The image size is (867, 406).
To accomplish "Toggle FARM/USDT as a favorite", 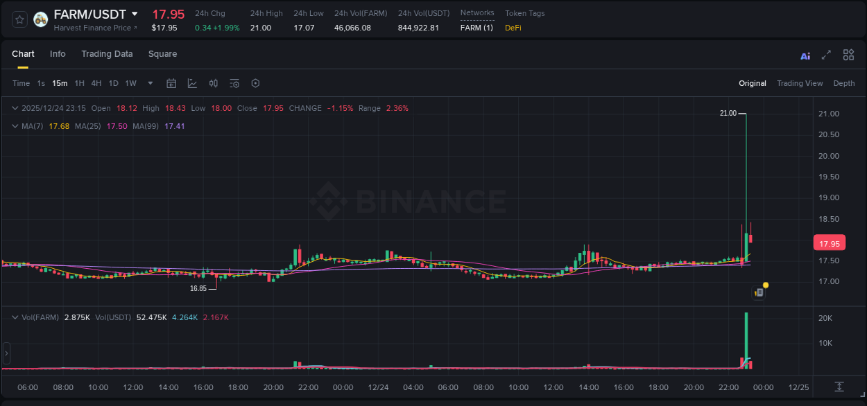I will pyautogui.click(x=19, y=19).
